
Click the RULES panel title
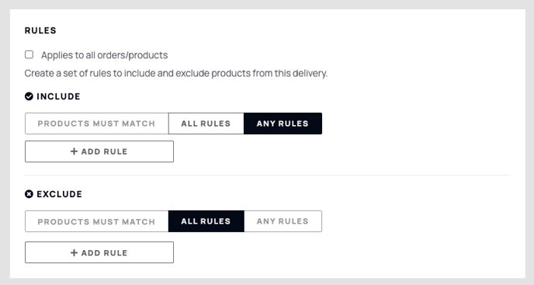click(x=40, y=30)
